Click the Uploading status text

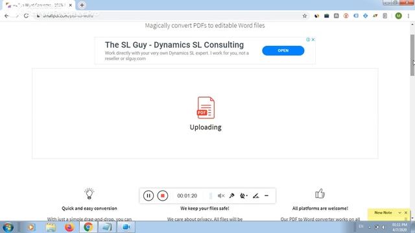coord(206,128)
